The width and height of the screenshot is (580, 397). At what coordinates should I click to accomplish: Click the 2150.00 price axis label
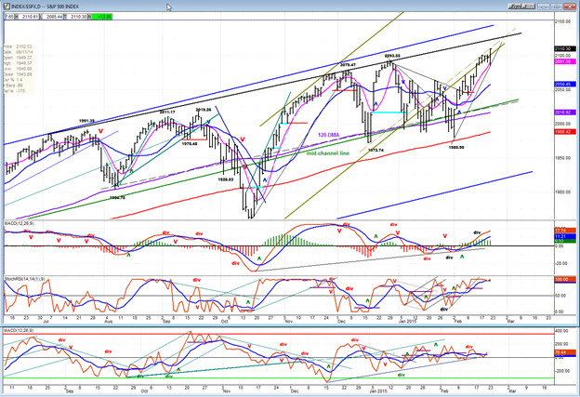coord(562,21)
